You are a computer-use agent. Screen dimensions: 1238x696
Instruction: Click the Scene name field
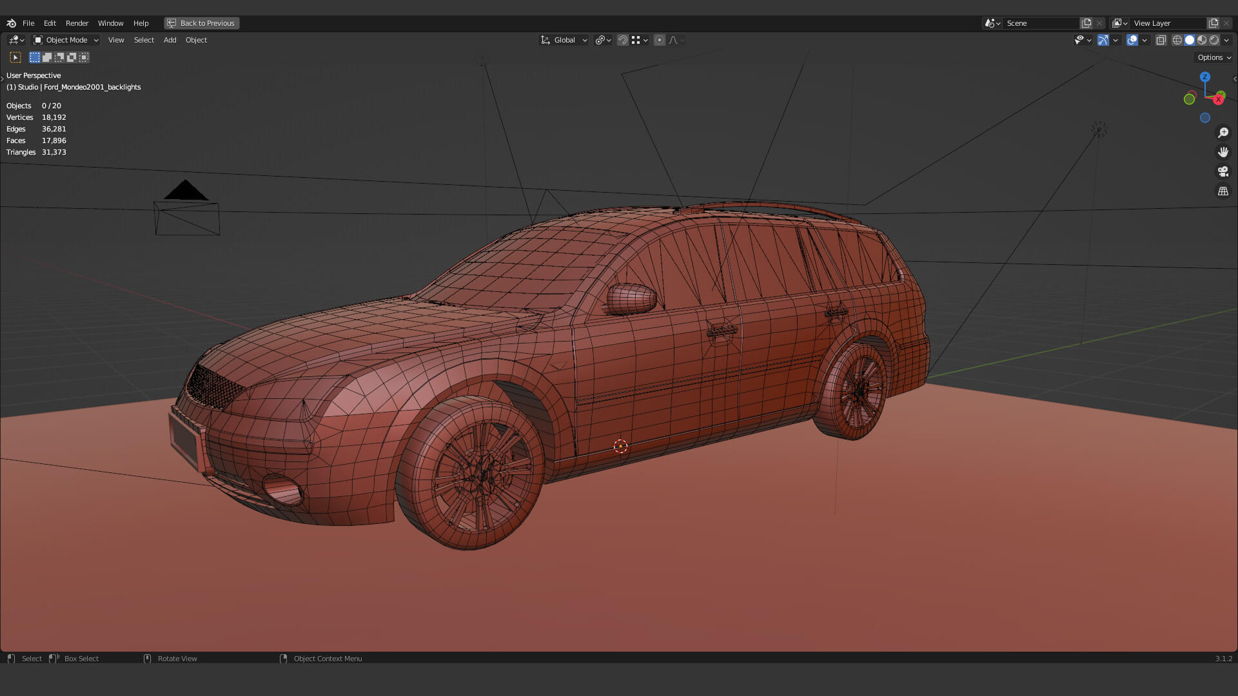[x=1041, y=23]
